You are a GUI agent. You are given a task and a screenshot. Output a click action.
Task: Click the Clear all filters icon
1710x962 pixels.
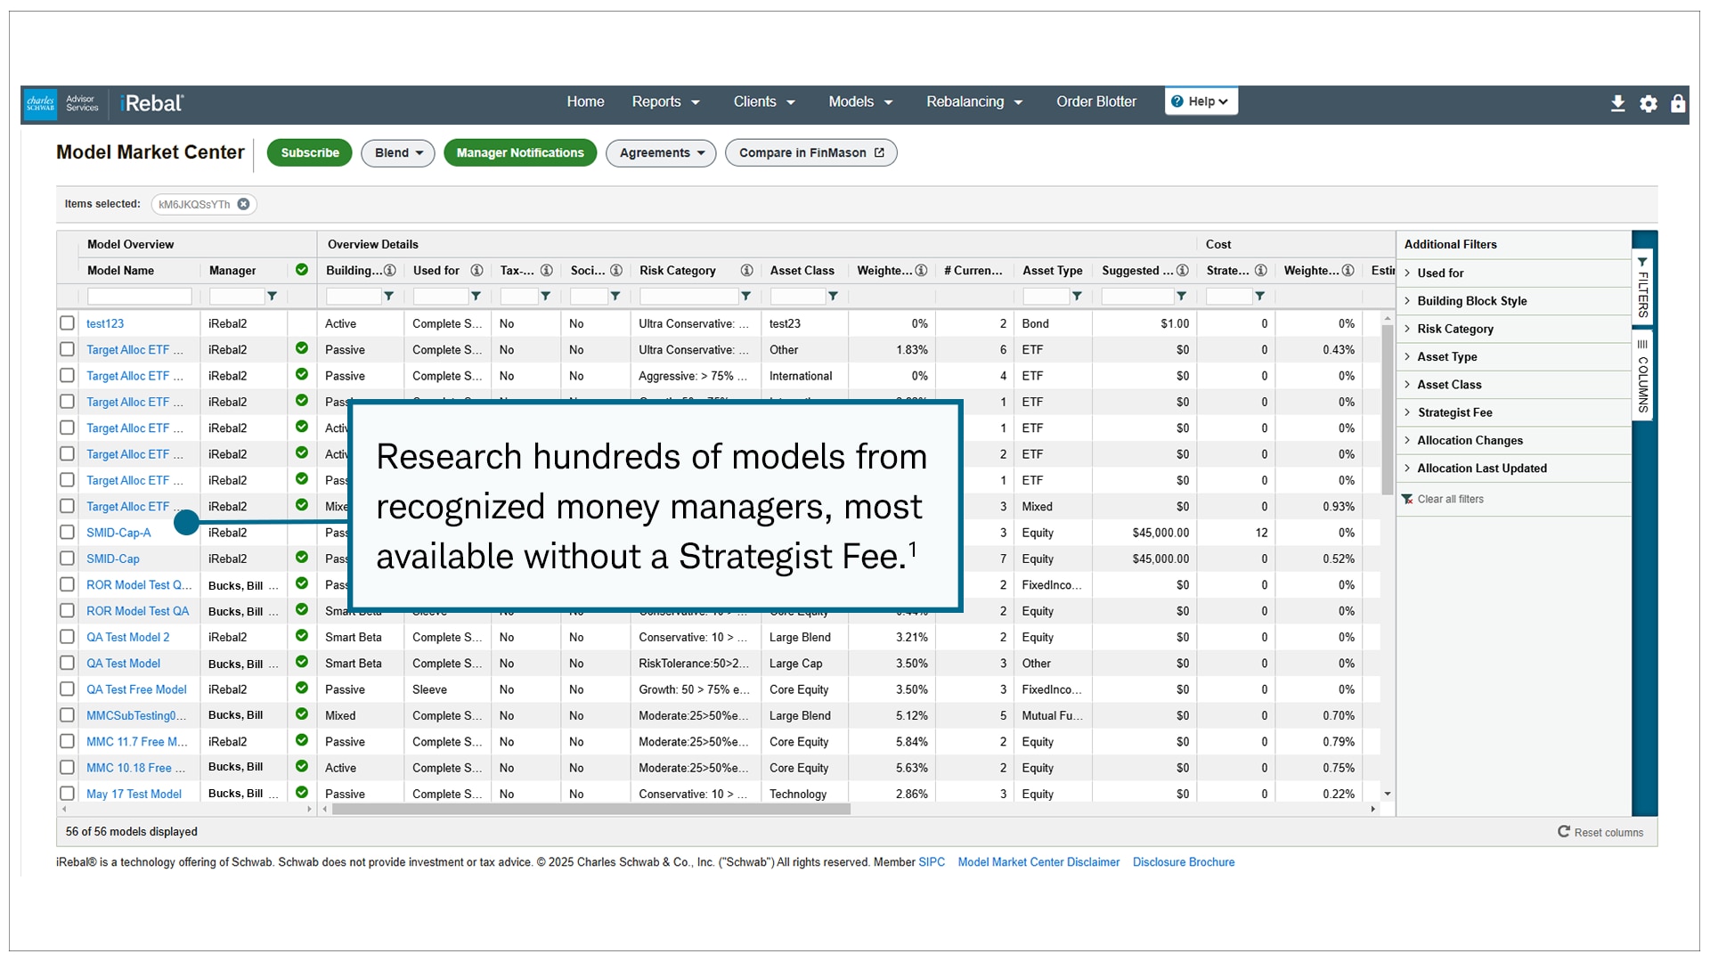1407,499
